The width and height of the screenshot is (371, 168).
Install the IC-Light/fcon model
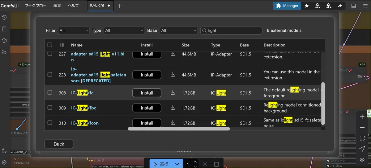click(147, 123)
